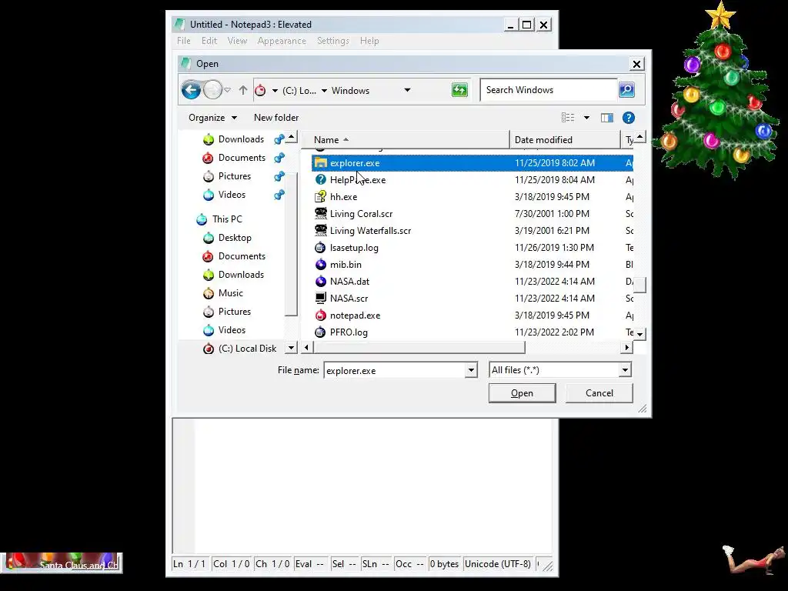Click the notepad.exe ornament icon
Viewport: 788px width, 591px height.
tap(320, 315)
